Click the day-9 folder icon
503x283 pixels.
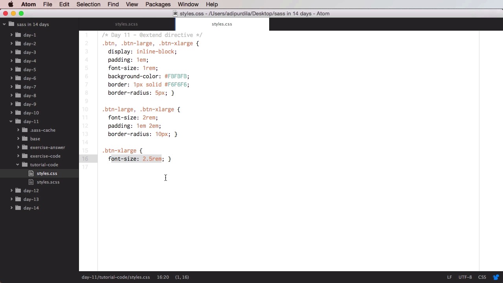(x=18, y=104)
